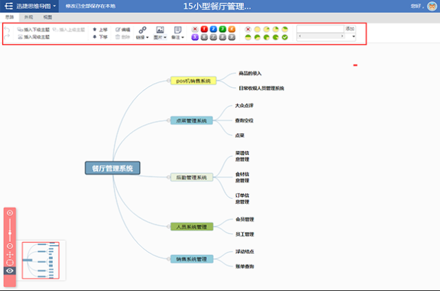Screen dimensions: 440x291
Task: Select the 大众点评 leaf topic
Action: 244,106
